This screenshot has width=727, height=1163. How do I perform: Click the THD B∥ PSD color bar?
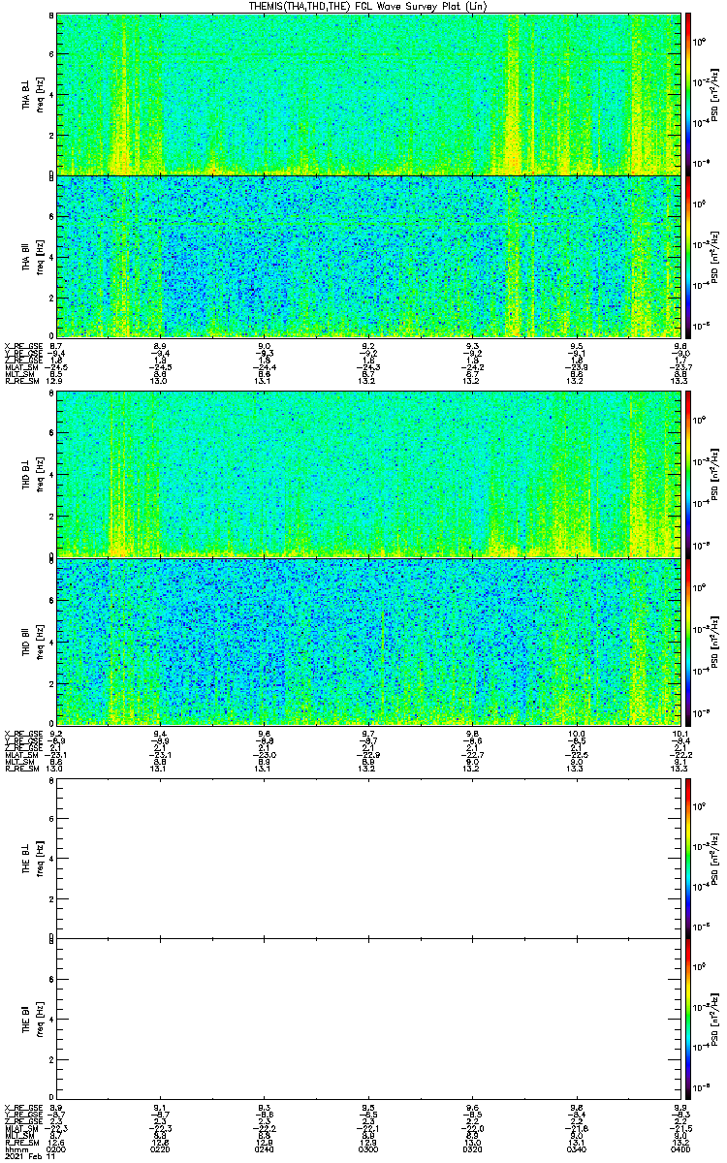687,641
